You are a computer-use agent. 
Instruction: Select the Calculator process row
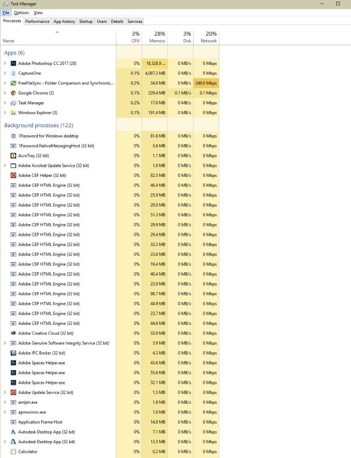(110, 452)
